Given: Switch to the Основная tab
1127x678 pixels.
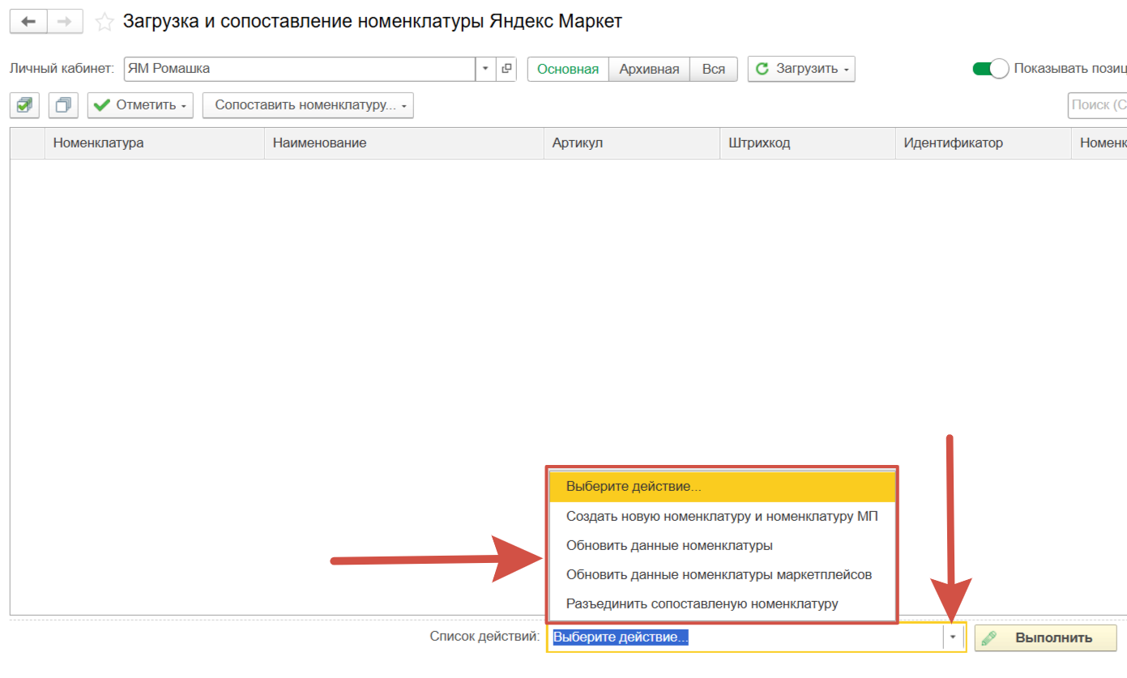Looking at the screenshot, I should pos(568,69).
